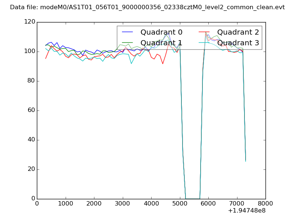Image resolution: width=295 pixels, height=221 pixels.
Task: Select the cyan Quadrant 3 legend line
Action: pyautogui.click(x=204, y=42)
